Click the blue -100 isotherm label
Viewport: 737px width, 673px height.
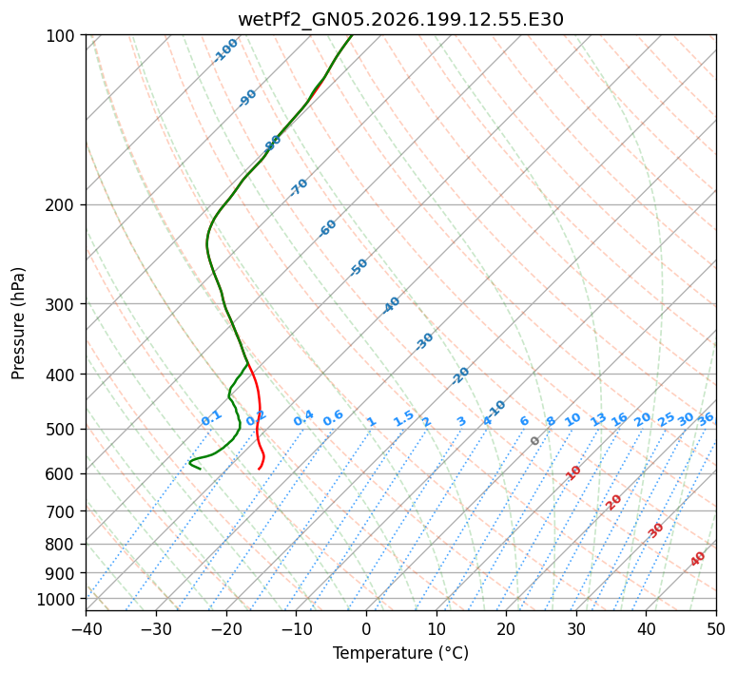click(225, 50)
